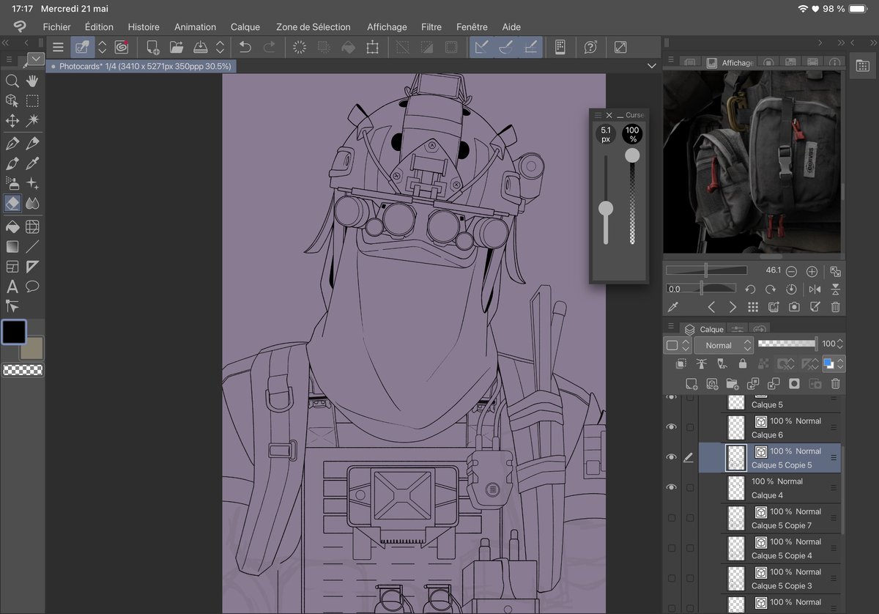Select the Airbrush tool
The width and height of the screenshot is (879, 614).
tap(12, 183)
